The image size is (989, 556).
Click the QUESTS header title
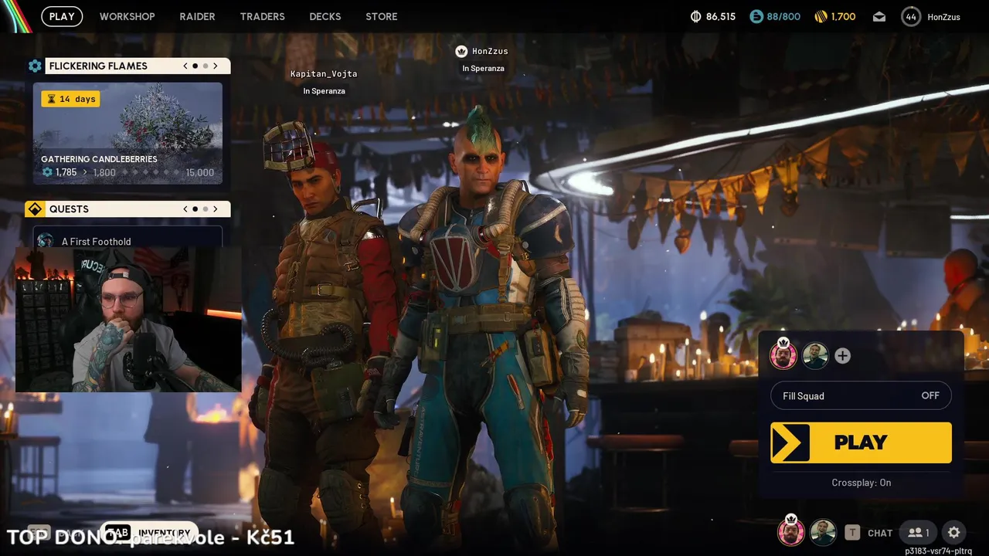pos(69,209)
